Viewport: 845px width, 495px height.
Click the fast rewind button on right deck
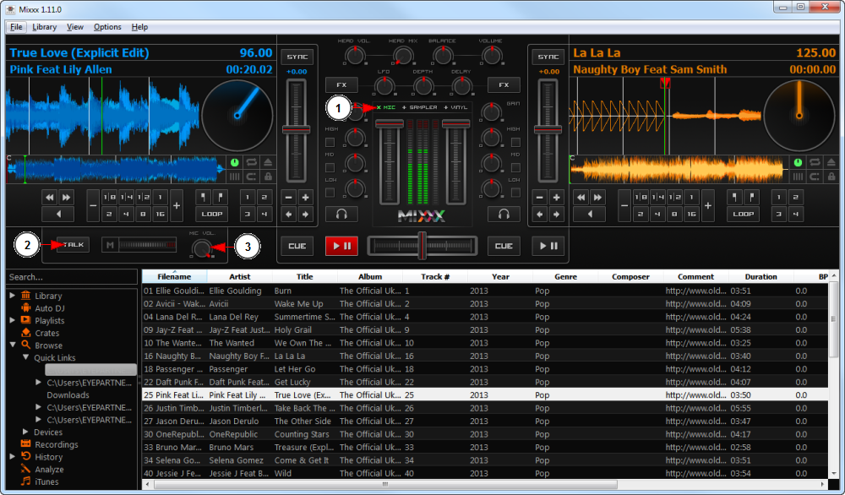[581, 197]
